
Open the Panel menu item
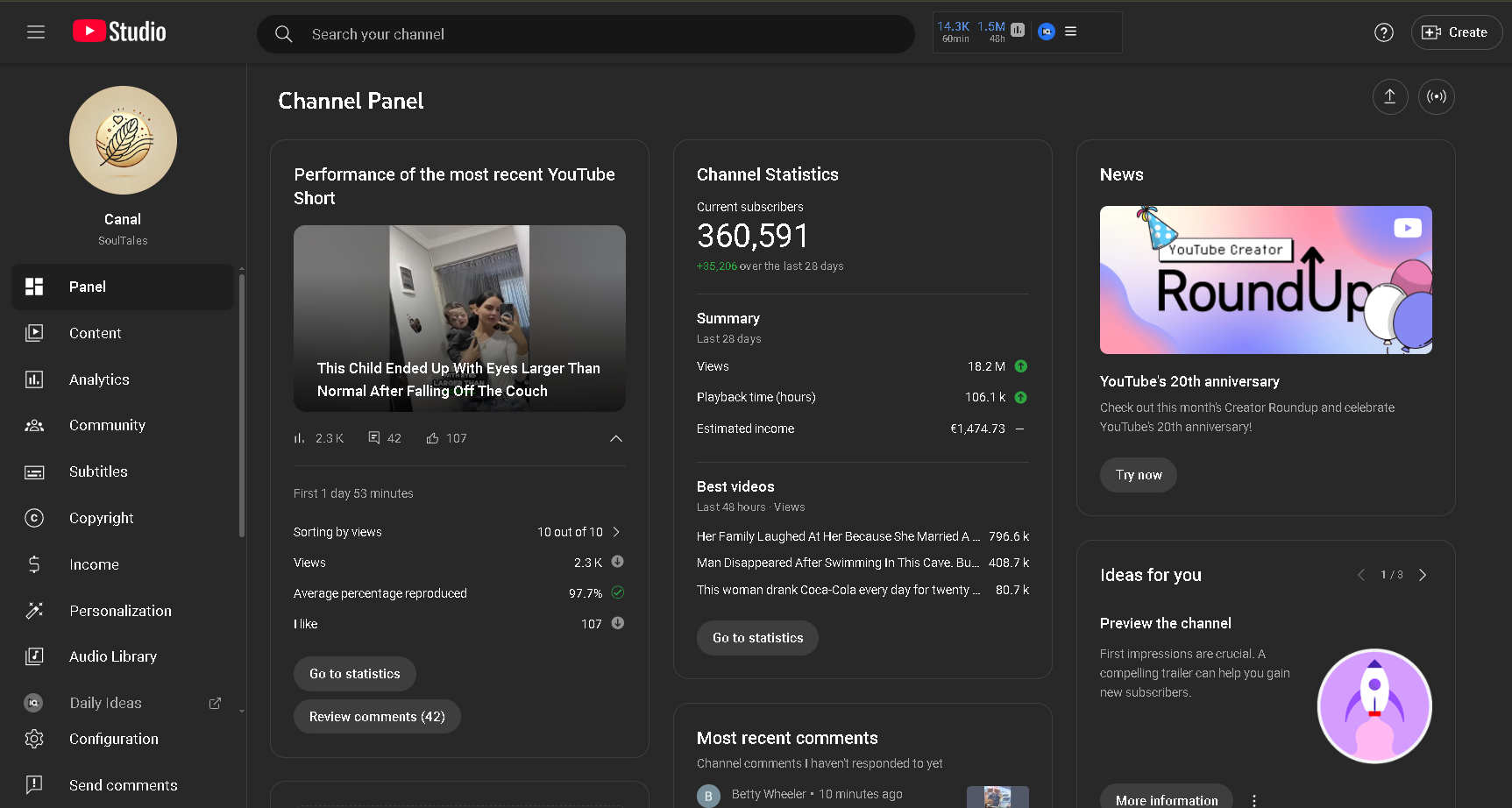[x=123, y=287]
